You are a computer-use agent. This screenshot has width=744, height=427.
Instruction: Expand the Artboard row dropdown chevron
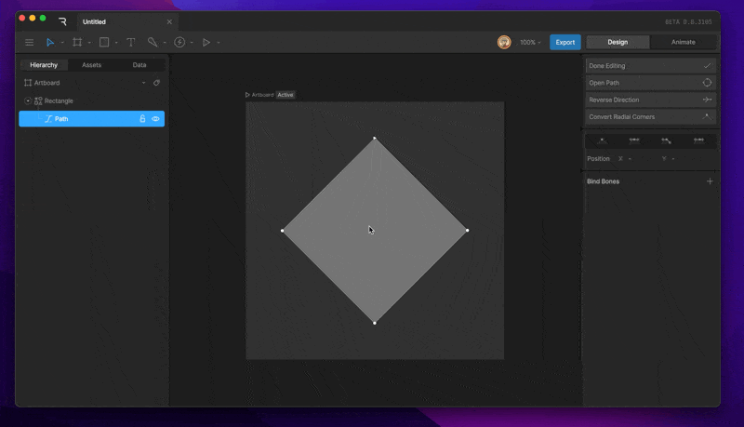point(144,83)
